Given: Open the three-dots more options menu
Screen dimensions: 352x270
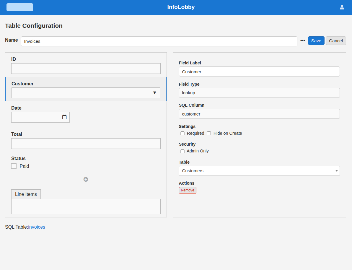Looking at the screenshot, I should coord(303,40).
